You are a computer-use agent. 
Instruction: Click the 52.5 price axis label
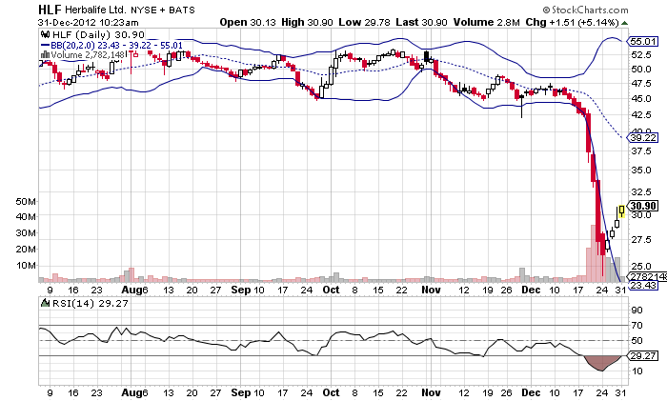pos(641,55)
